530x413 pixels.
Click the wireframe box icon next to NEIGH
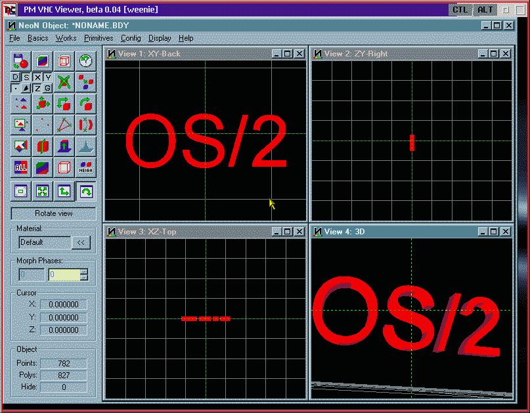(x=64, y=167)
